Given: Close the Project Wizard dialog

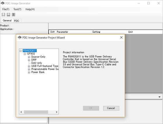Looking at the screenshot, I should (121, 37).
